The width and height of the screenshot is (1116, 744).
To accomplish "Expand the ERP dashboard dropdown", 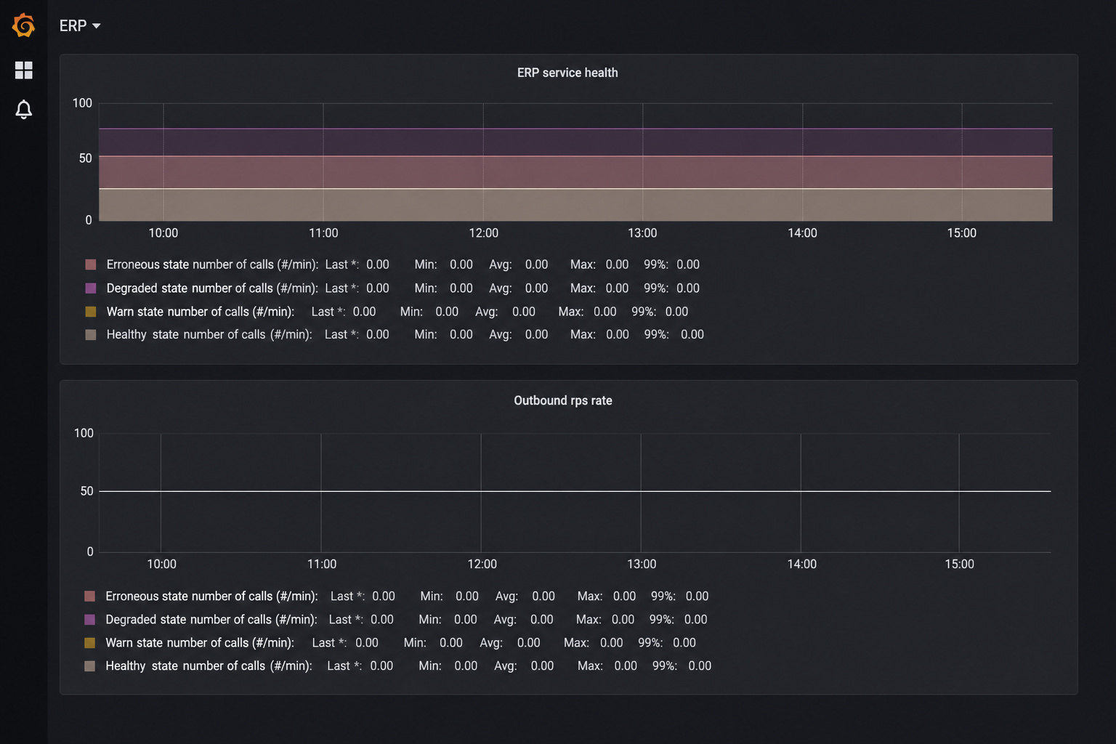I will pyautogui.click(x=80, y=25).
